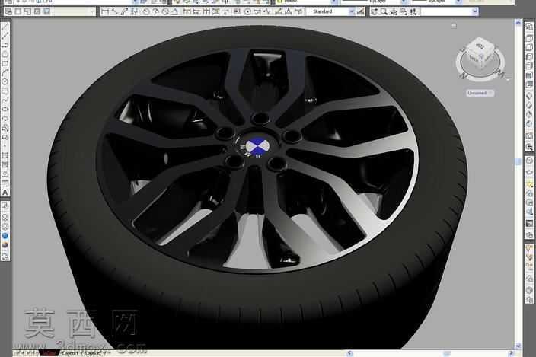Click the Tolerance dimension tool
This screenshot has width=536, height=357.
coord(238,11)
